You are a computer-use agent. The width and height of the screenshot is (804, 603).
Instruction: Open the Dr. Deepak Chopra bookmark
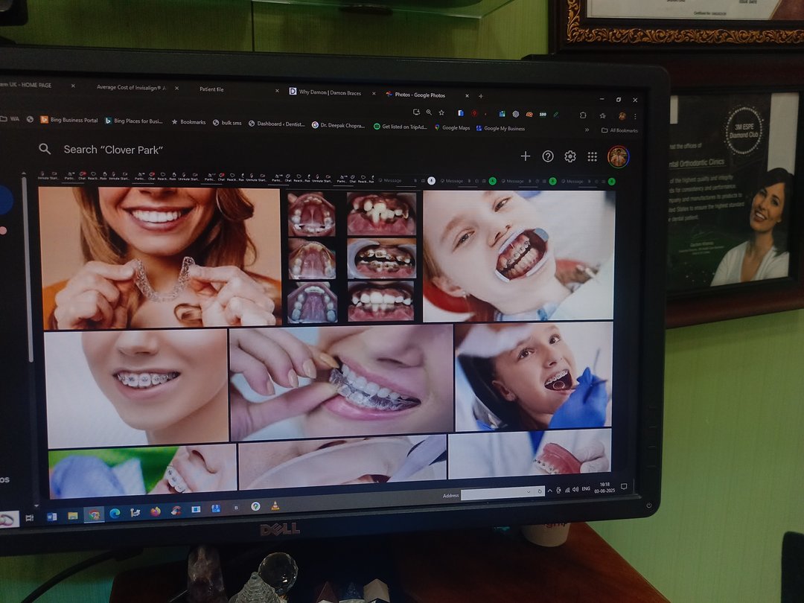pos(339,126)
